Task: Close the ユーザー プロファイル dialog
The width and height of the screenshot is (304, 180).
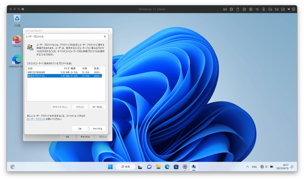Action: (x=105, y=37)
